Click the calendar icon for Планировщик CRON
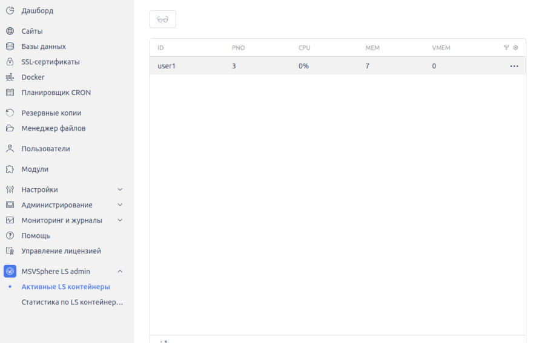The height and width of the screenshot is (343, 533). click(x=10, y=93)
